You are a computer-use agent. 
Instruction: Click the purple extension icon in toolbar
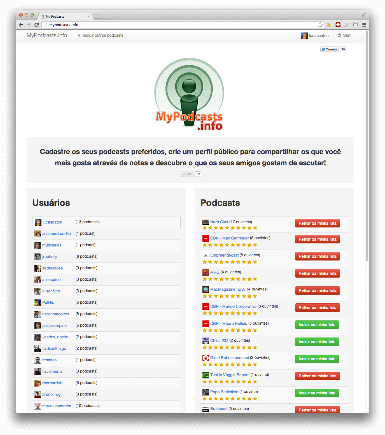coord(347,25)
